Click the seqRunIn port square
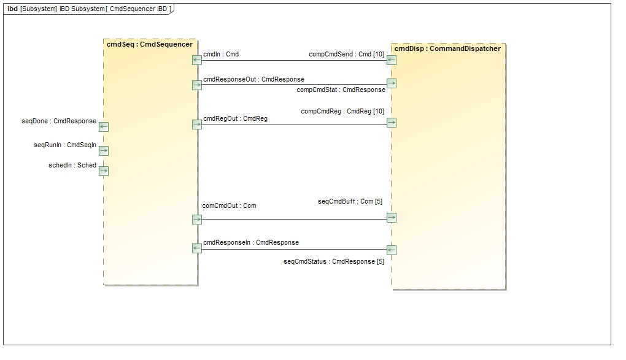 (x=104, y=151)
